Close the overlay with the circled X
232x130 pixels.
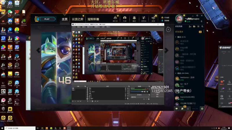(168, 30)
